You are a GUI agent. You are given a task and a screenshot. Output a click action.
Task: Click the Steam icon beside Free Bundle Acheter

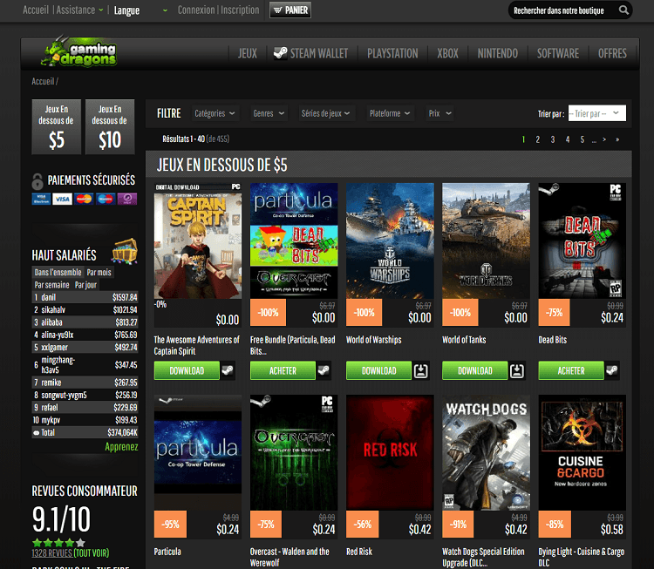[x=324, y=370]
